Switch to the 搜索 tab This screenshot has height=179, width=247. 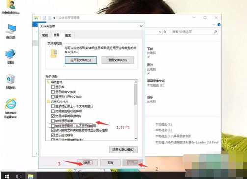pos(68,35)
